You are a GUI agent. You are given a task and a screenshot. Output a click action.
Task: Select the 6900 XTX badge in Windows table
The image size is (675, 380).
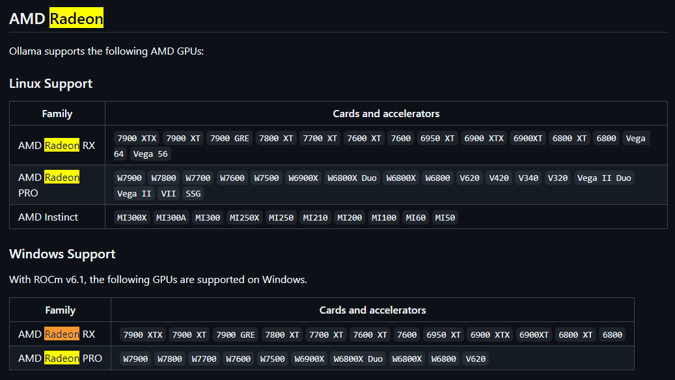pos(489,334)
